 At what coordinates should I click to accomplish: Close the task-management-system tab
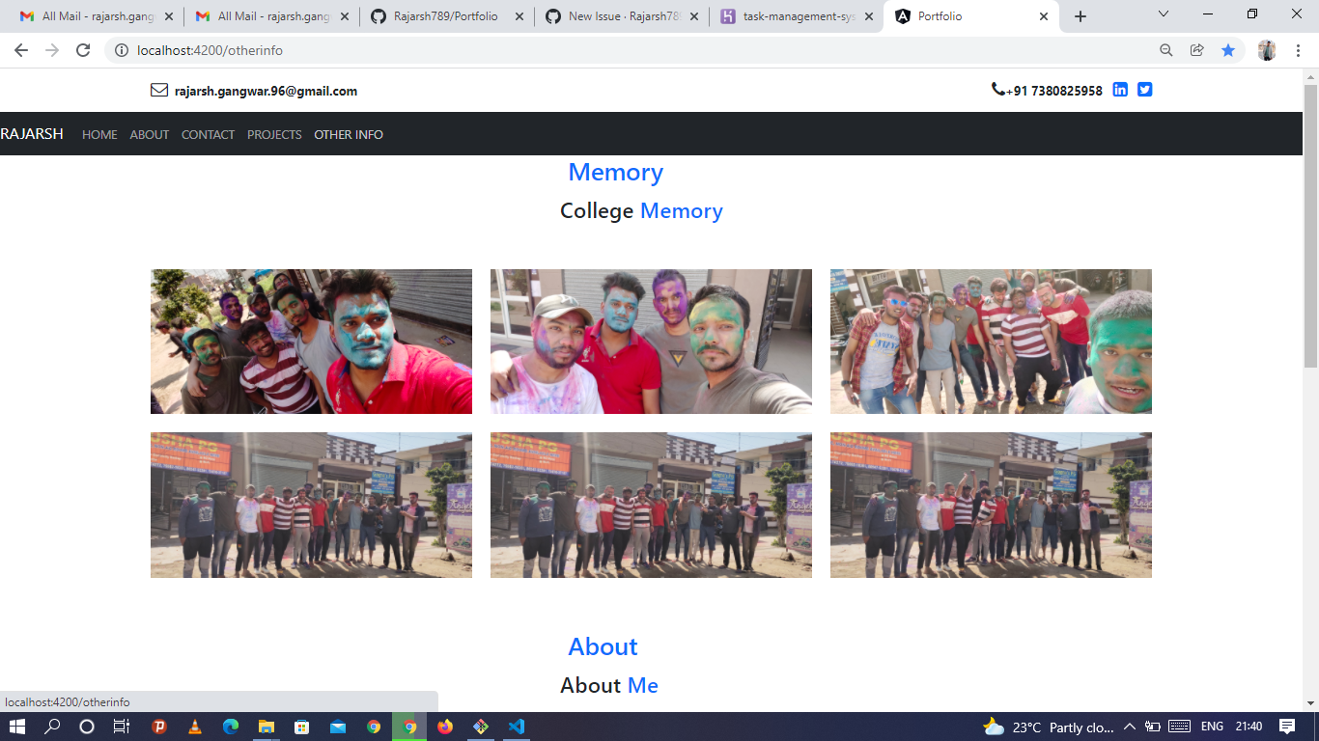(x=869, y=16)
